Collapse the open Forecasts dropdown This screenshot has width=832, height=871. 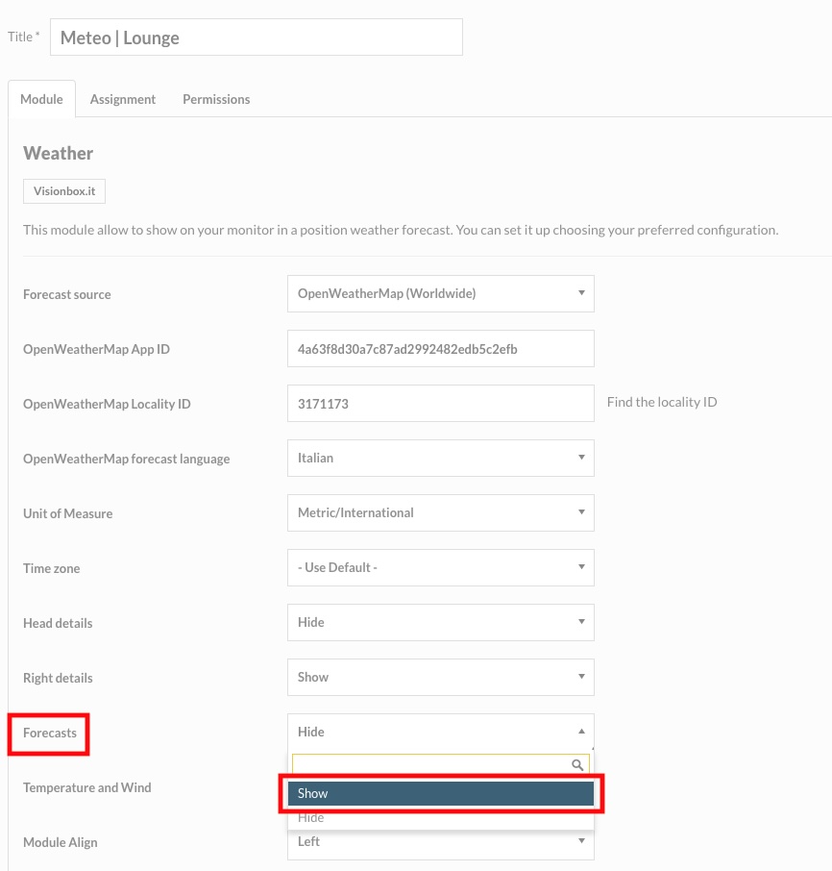click(x=441, y=732)
